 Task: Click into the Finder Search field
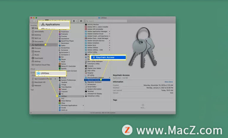(x=106, y=21)
